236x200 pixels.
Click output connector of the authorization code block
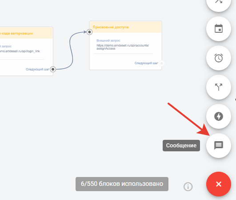53,69
